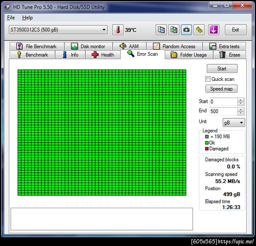The width and height of the screenshot is (256, 246).
Task: Open the Speed map view
Action: click(x=221, y=89)
